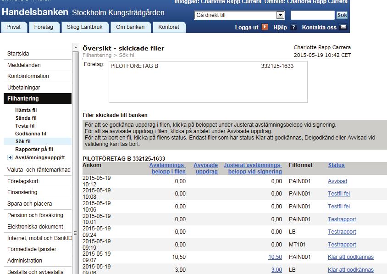Click the 2015-05-19 10:12 arrival cell
The width and height of the screenshot is (387, 274).
pos(96,181)
